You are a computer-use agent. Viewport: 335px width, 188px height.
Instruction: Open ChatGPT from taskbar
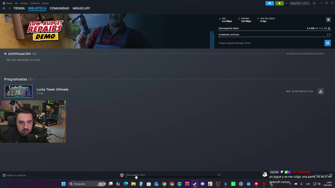tap(241, 184)
